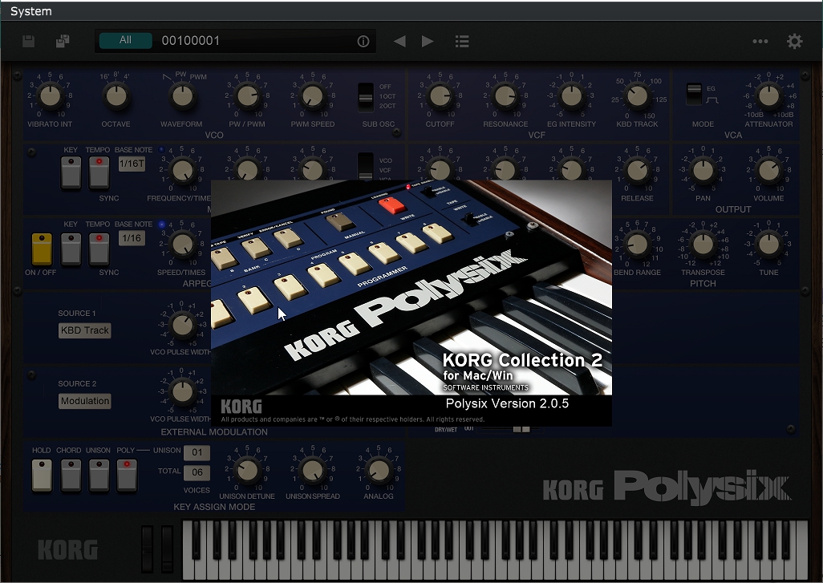Image resolution: width=823 pixels, height=583 pixels.
Task: Toggle the MG destination VCO/VCF/VCA switch
Action: [365, 166]
